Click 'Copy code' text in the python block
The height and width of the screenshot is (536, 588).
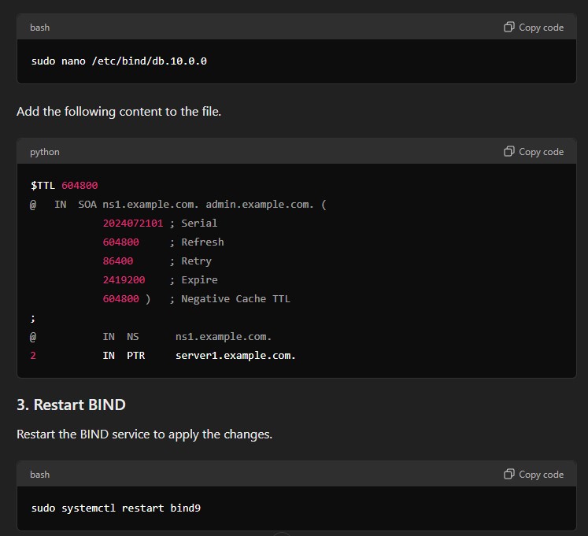541,152
